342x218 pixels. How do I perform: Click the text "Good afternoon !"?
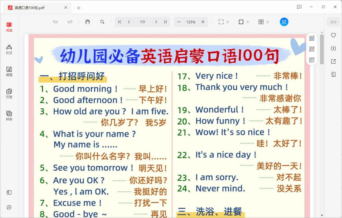pos(88,100)
